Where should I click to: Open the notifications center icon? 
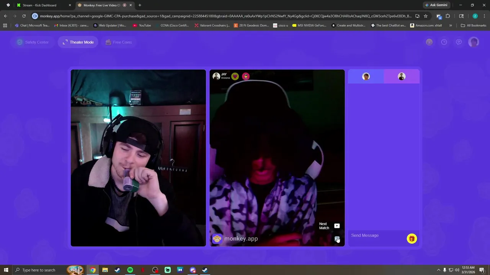pyautogui.click(x=482, y=270)
